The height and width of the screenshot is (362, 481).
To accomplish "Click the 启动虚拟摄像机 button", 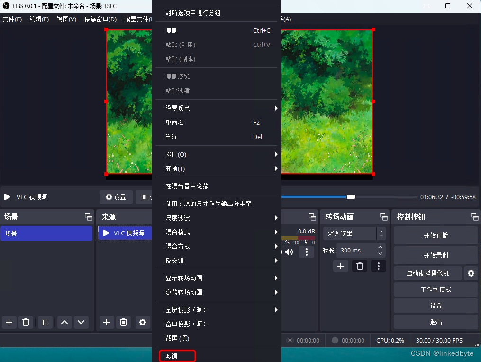I will pos(427,273).
